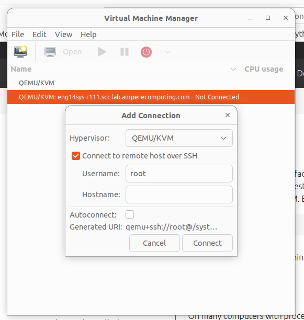
Task: Close the Add Connection dialog
Action: pyautogui.click(x=228, y=115)
